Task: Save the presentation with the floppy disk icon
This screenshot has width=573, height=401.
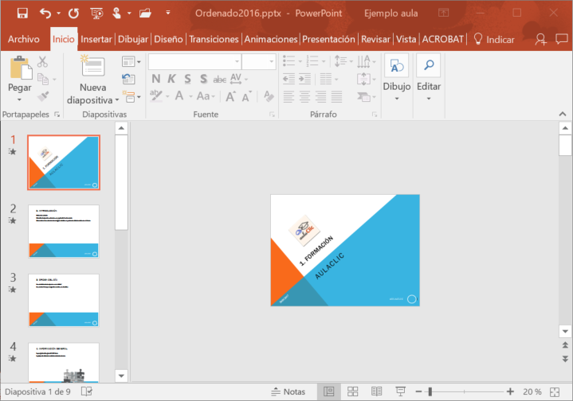Action: [x=22, y=14]
